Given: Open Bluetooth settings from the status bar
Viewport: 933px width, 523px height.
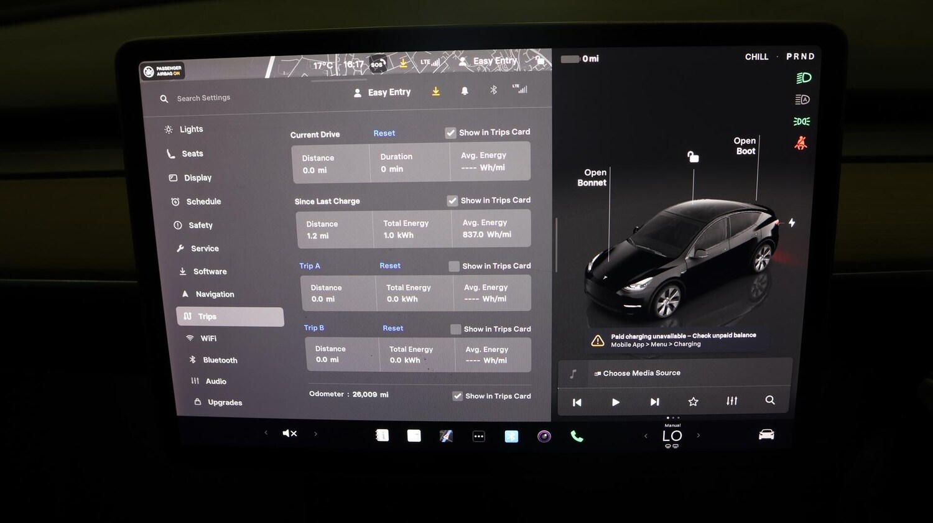Looking at the screenshot, I should coord(493,90).
